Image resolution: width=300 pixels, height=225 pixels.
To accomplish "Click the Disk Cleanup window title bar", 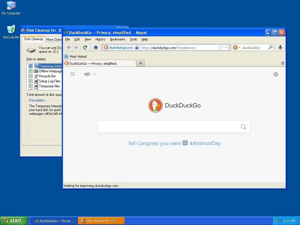I will click(x=41, y=30).
